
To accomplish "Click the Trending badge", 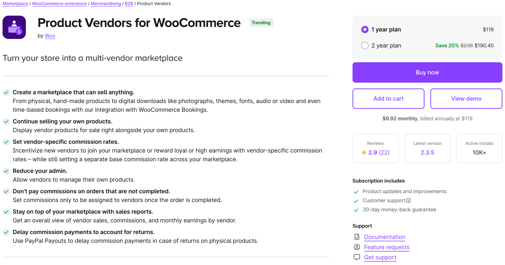I will [x=261, y=23].
